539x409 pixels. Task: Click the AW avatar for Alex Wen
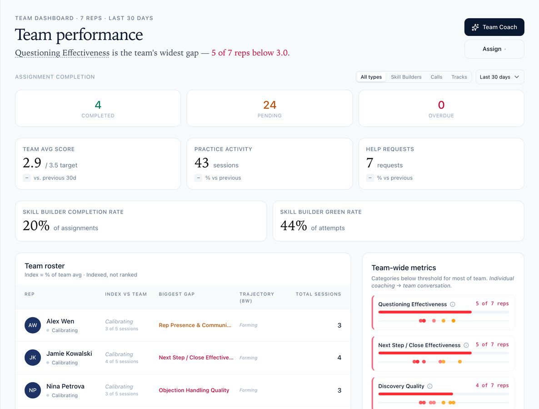tap(33, 325)
